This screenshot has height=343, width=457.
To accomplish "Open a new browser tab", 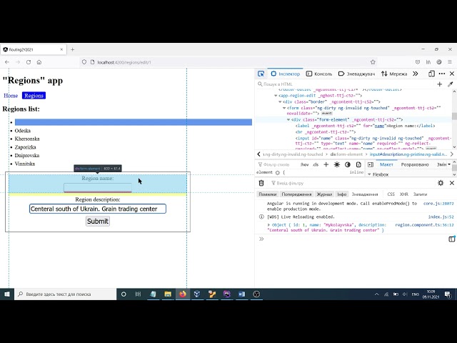I will click(72, 49).
